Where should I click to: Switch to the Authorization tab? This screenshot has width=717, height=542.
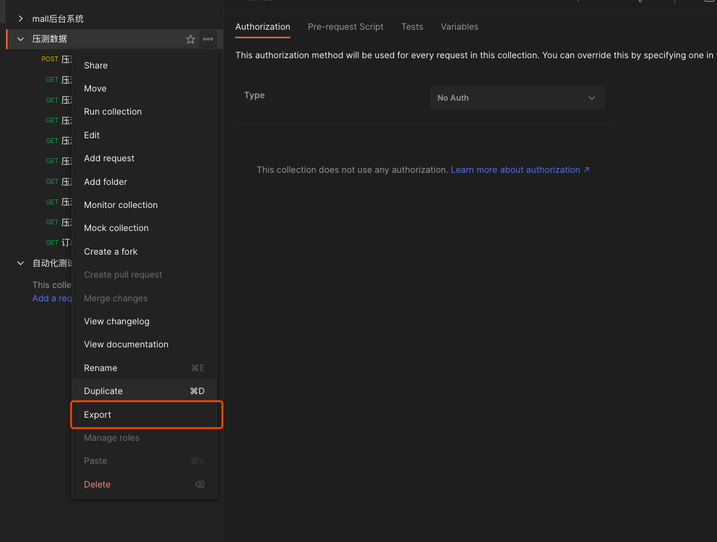coord(262,27)
